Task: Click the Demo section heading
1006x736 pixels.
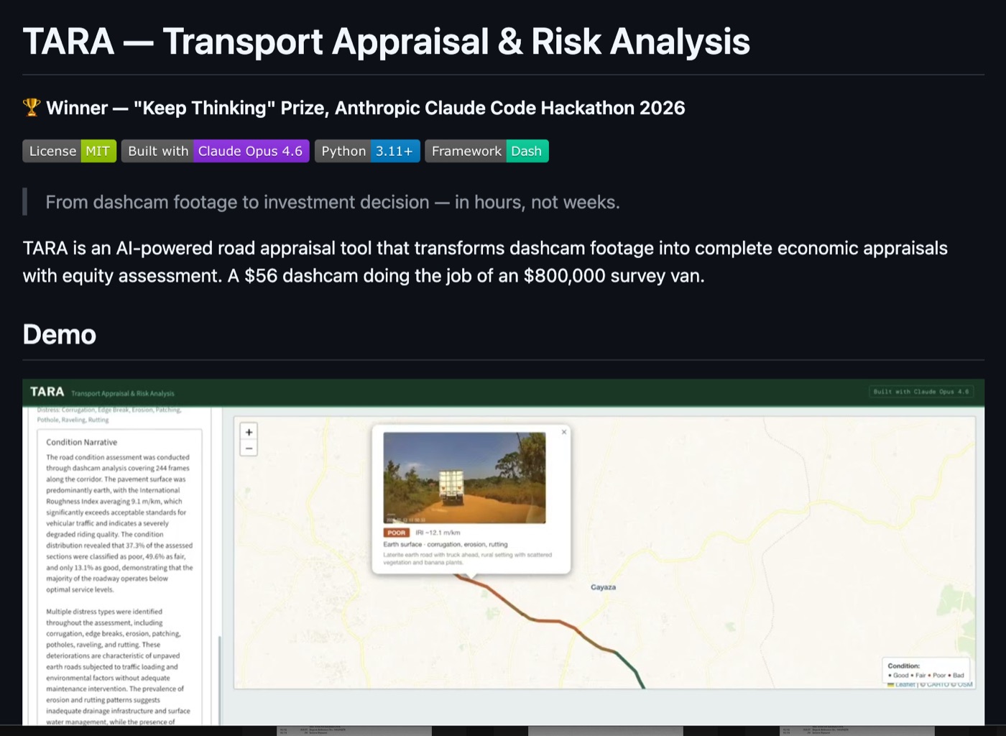Action: 60,335
